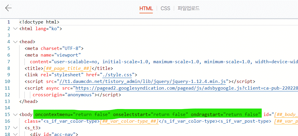Collapse the head block on line 4
This screenshot has width=298, height=136.
15,42
